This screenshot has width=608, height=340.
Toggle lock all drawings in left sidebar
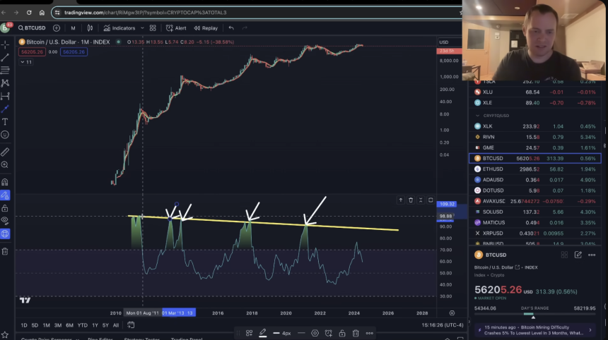tap(5, 208)
